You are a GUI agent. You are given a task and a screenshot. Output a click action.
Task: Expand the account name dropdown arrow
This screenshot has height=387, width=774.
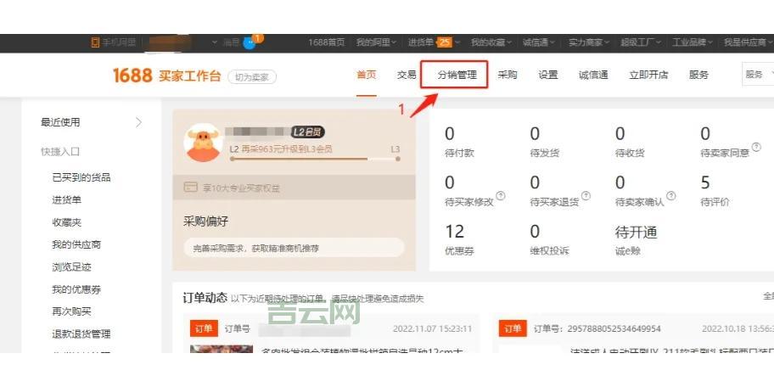[215, 43]
